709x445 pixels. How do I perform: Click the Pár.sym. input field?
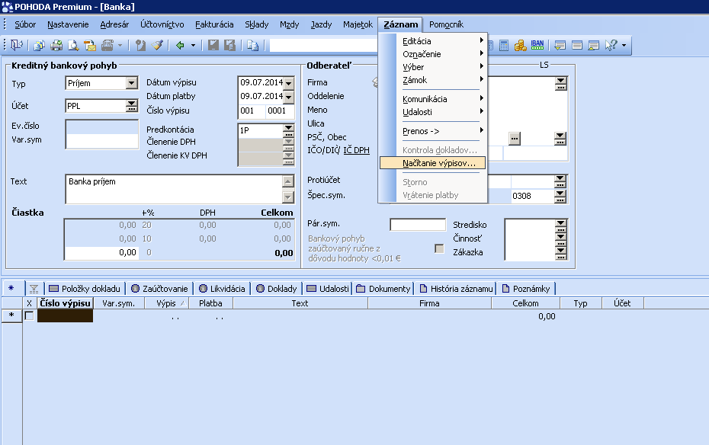click(418, 225)
